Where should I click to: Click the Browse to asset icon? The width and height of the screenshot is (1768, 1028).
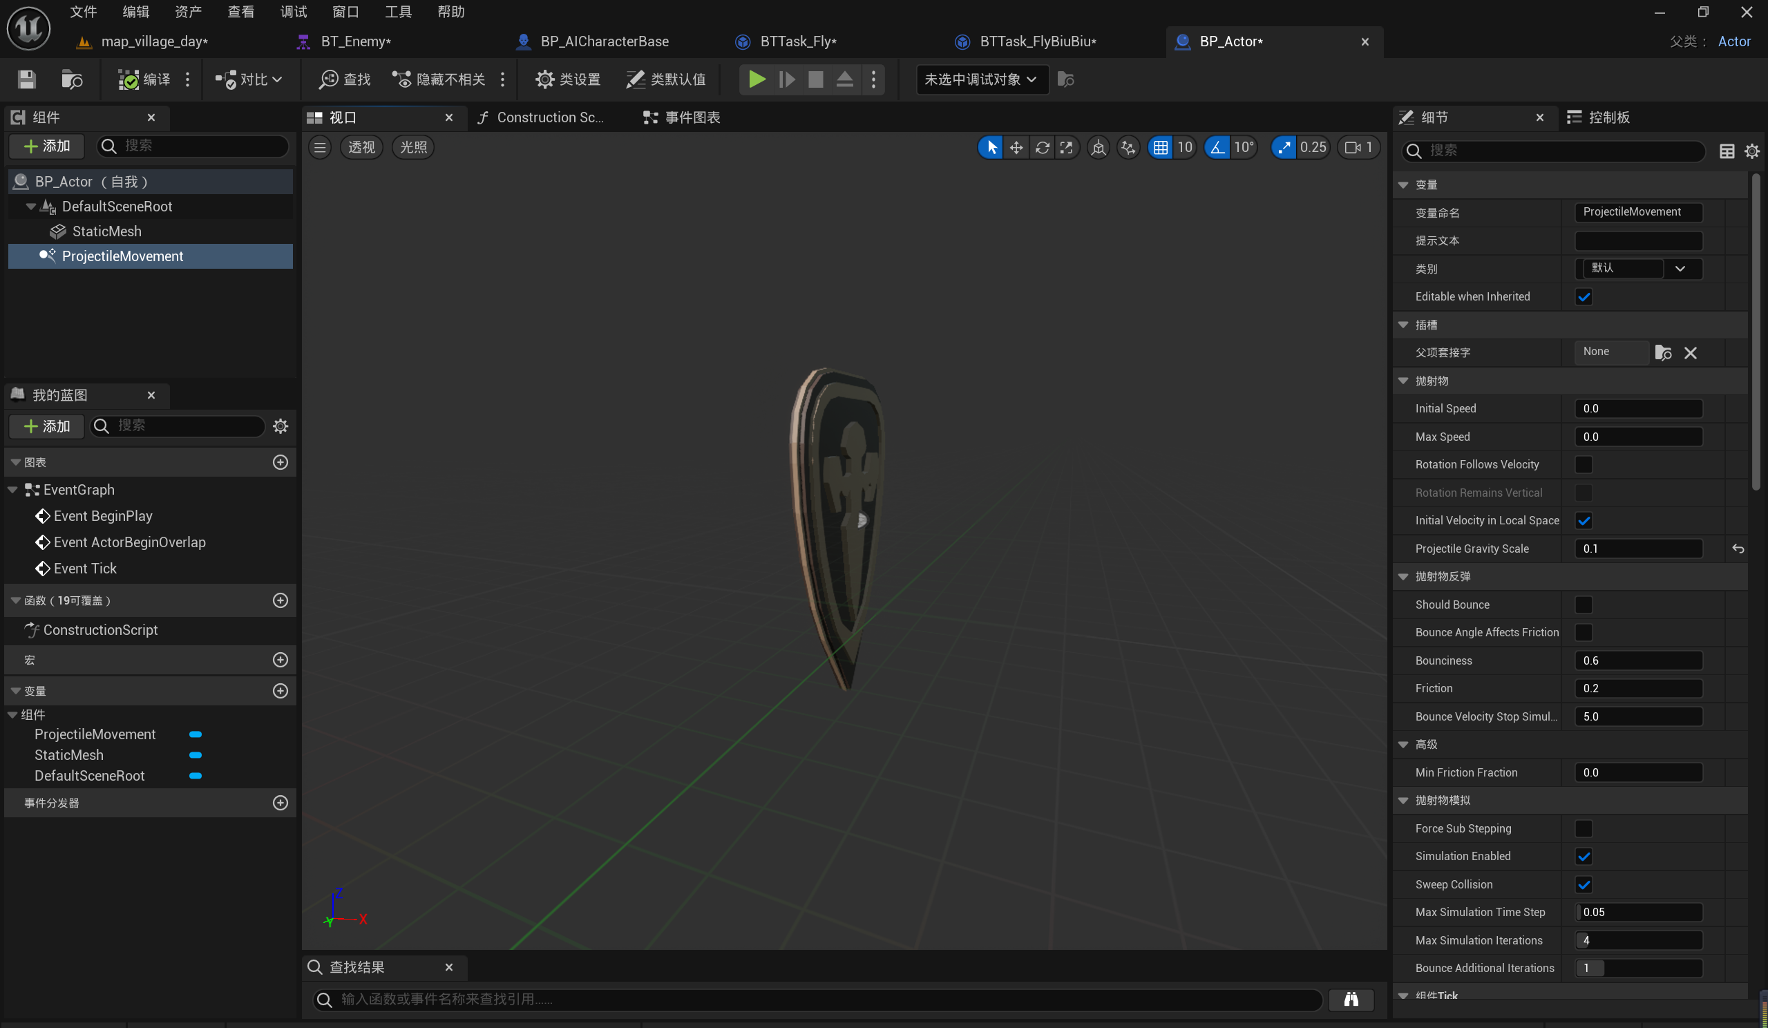[x=72, y=79]
